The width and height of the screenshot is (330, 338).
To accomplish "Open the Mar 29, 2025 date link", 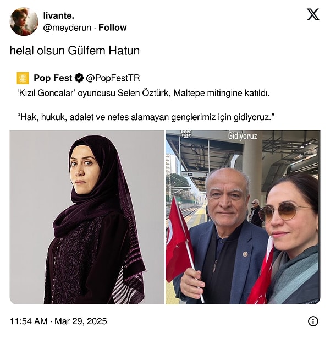I will coord(80,321).
